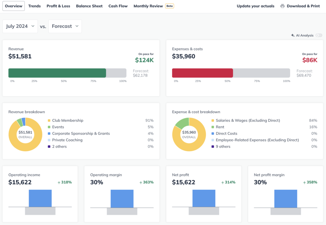
Task: Open the July 2024 month selector
Action: coord(20,26)
